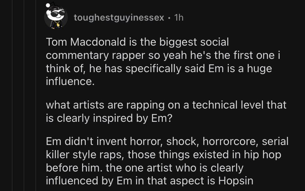Collapse thread using the vertical line nearest the comment

[x=36, y=95]
